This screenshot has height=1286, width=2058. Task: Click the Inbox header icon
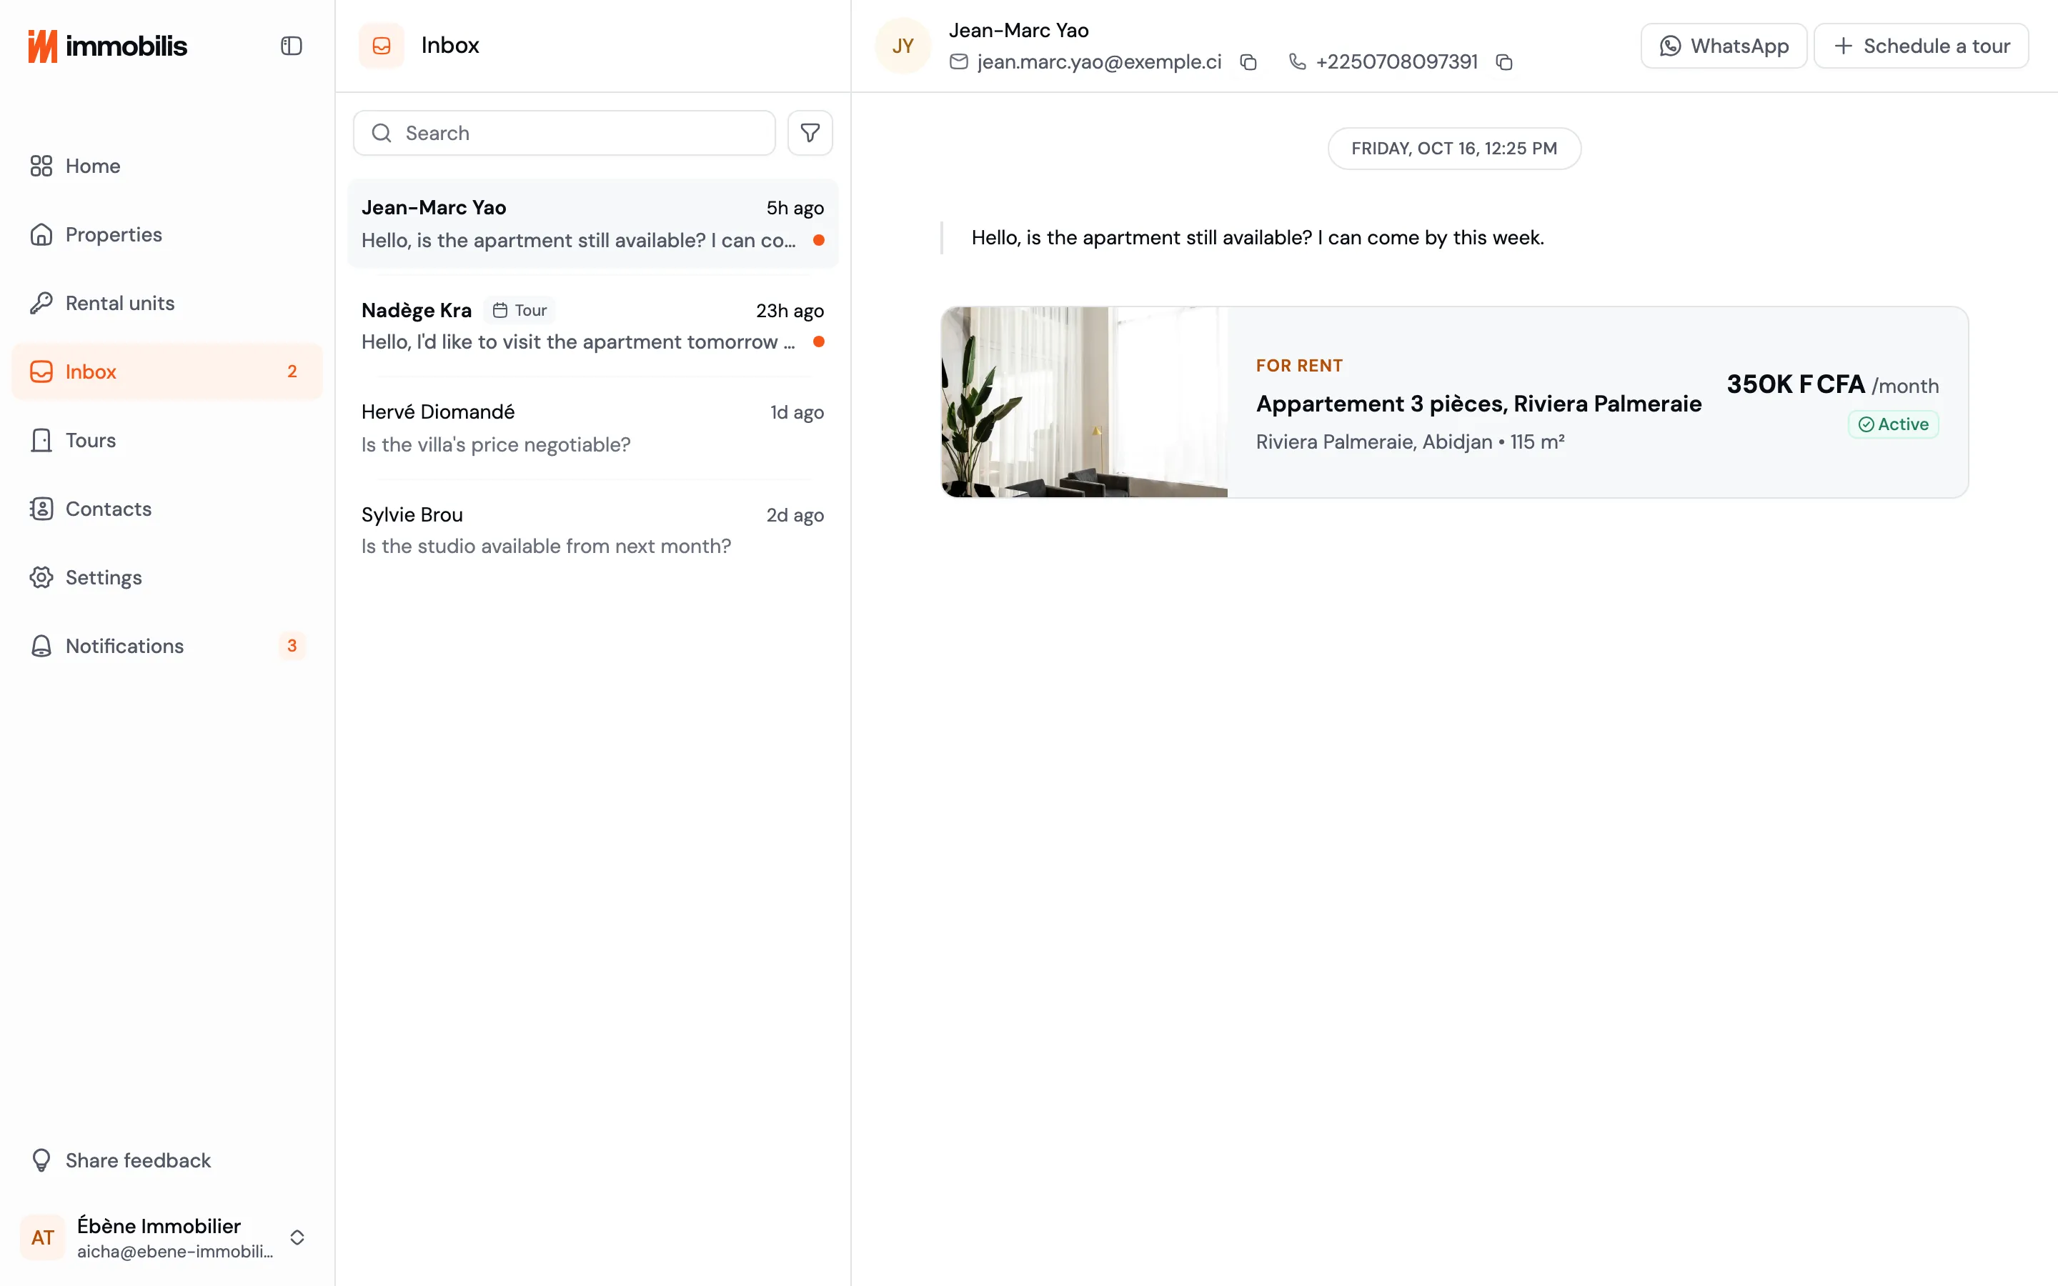pyautogui.click(x=381, y=45)
